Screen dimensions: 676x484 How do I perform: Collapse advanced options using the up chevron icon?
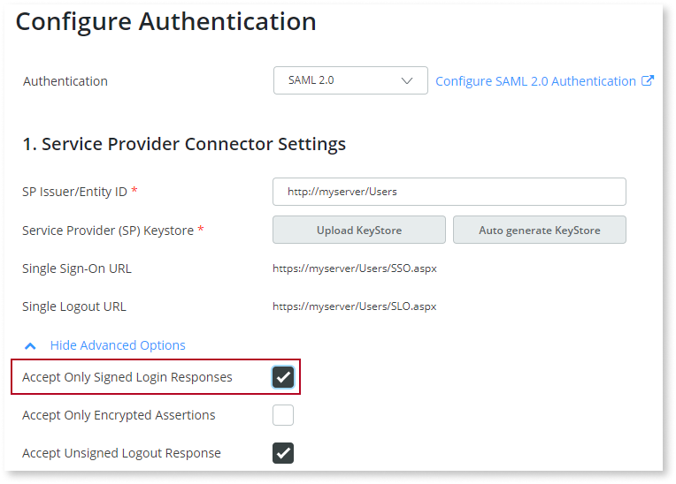(x=30, y=345)
